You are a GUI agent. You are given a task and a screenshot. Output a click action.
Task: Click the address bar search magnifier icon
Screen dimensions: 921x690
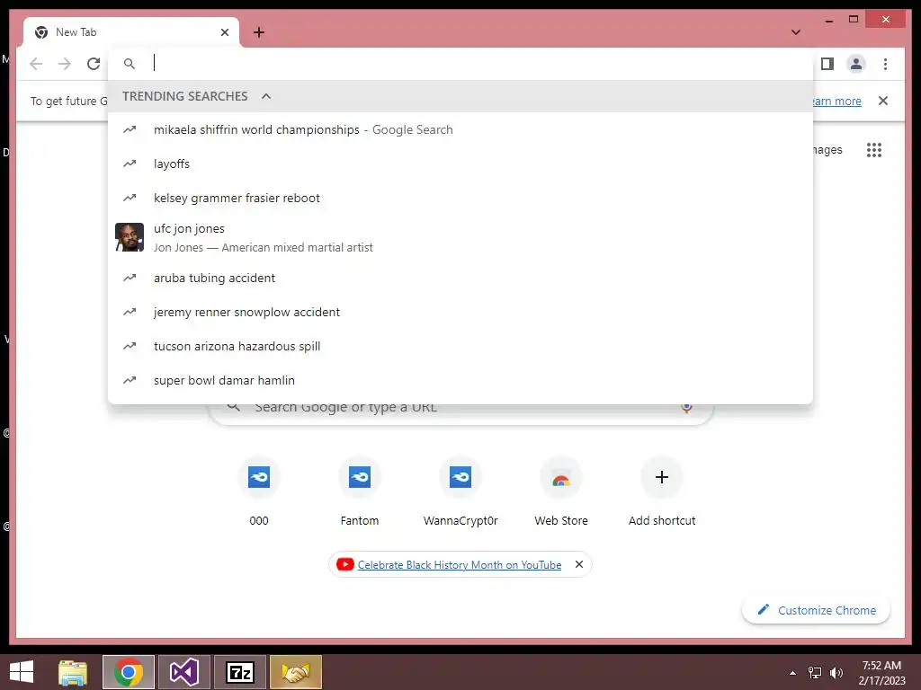(x=130, y=64)
